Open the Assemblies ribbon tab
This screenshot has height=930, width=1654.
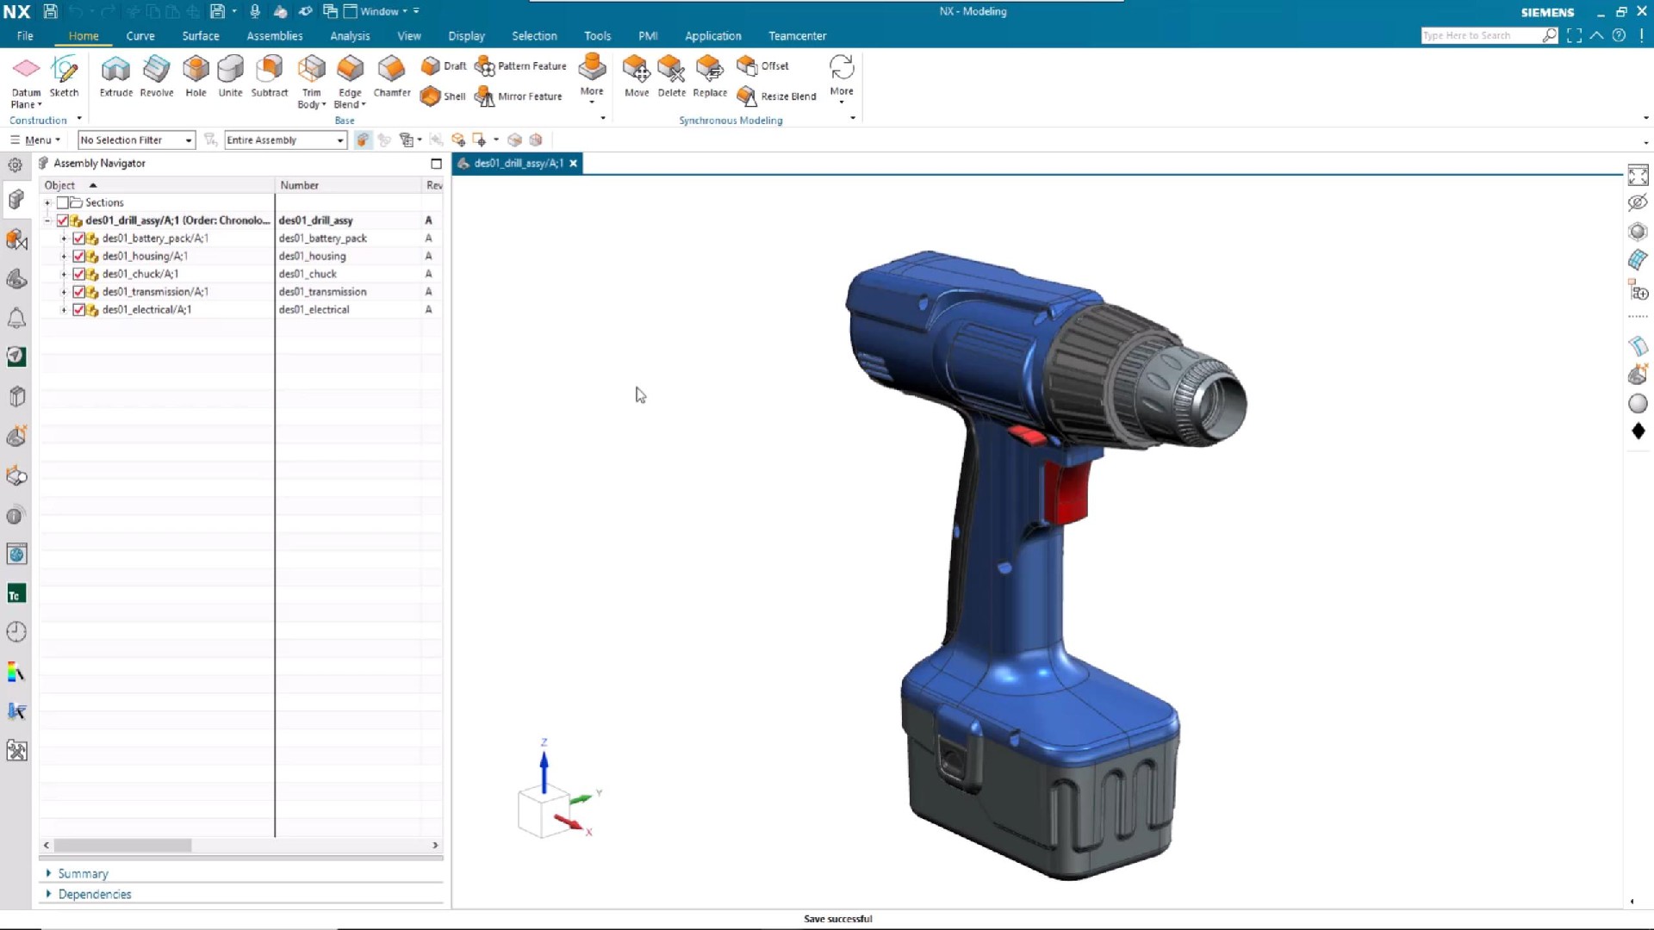[274, 36]
